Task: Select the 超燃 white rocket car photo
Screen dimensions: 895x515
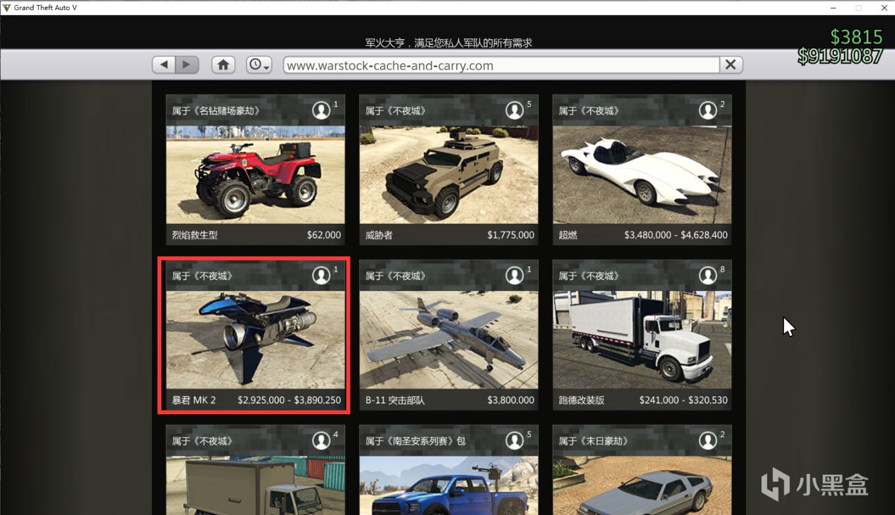Action: tap(642, 175)
